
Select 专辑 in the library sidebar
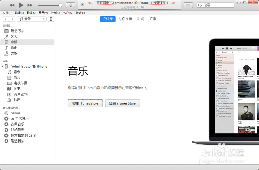(x=27, y=42)
